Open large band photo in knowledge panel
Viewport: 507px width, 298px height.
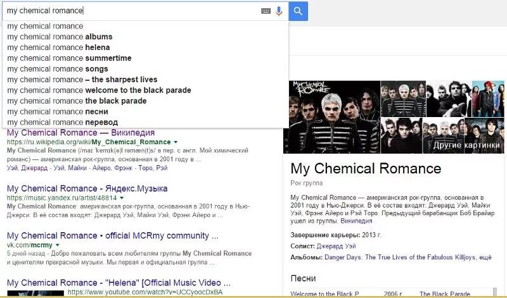pos(331,117)
